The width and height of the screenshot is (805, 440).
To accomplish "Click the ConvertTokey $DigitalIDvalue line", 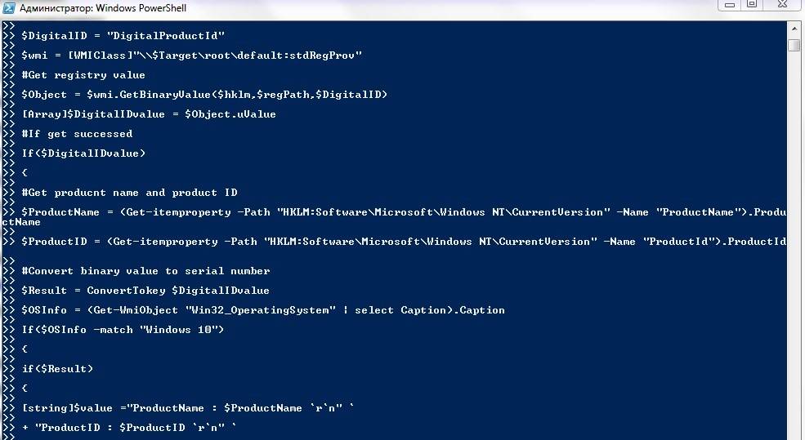I will click(x=145, y=291).
